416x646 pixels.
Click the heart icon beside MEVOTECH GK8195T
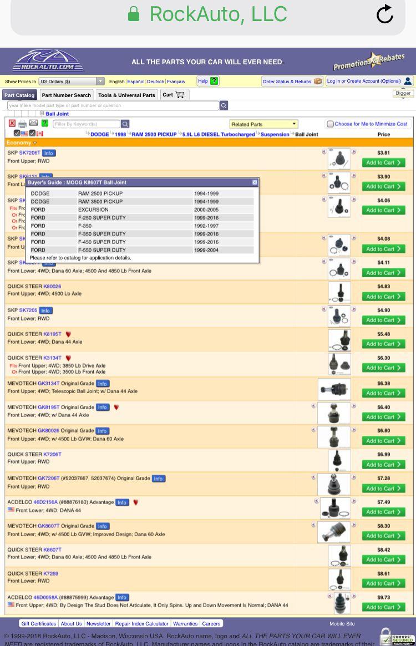click(x=116, y=408)
